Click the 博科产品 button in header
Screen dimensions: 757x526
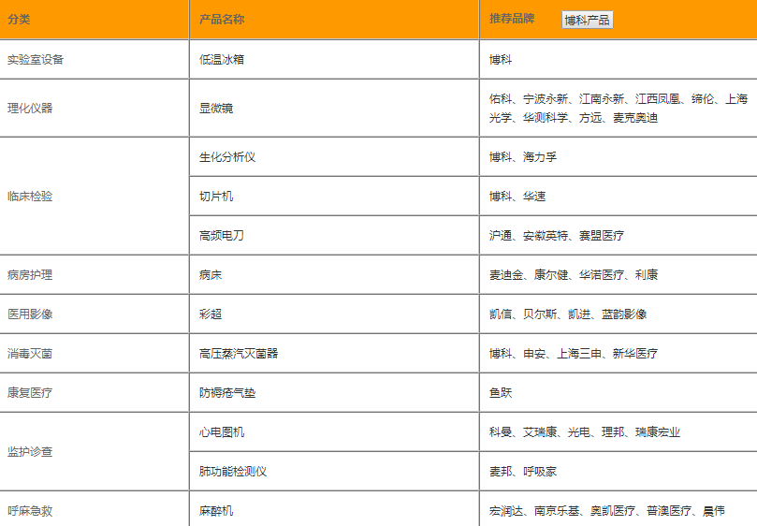[587, 20]
